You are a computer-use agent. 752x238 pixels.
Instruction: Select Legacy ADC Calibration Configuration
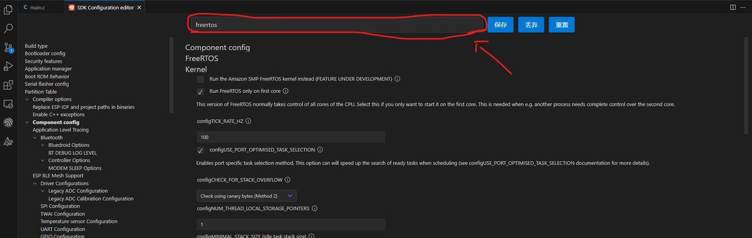tap(91, 199)
